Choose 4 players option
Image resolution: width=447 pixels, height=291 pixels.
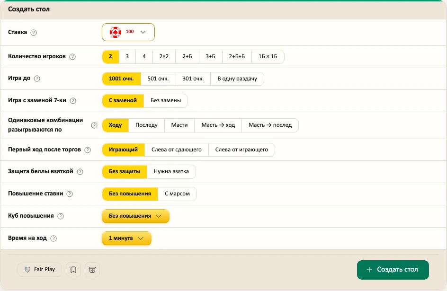coord(144,56)
